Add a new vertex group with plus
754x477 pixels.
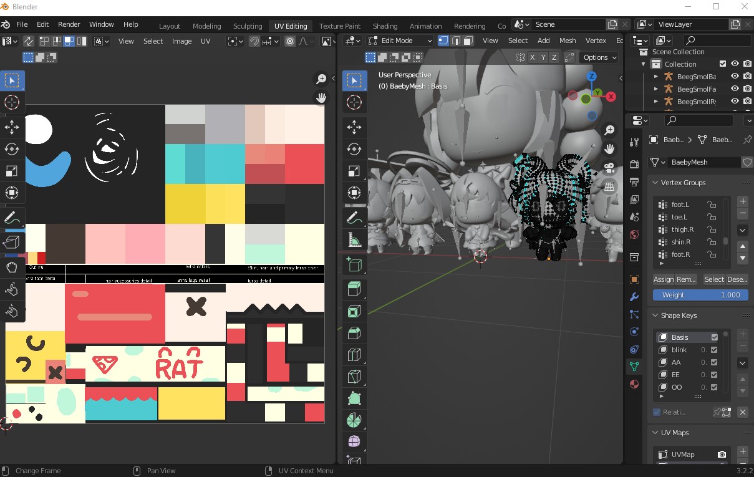[x=743, y=201]
